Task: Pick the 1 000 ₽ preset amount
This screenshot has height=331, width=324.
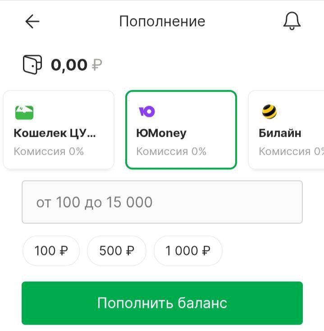Action: [x=188, y=251]
